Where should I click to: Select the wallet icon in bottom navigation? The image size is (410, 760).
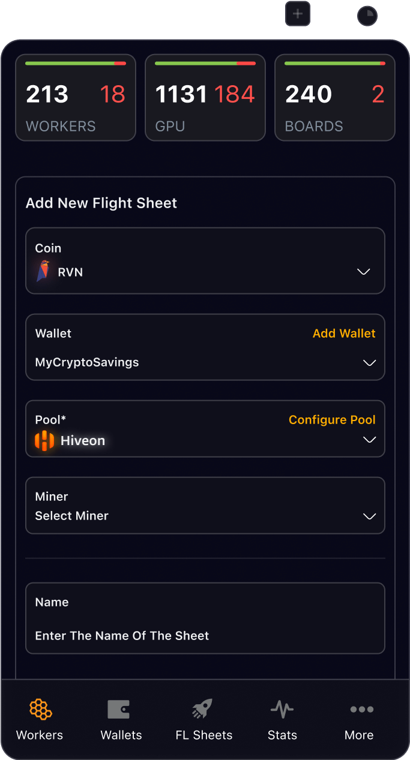(x=121, y=709)
